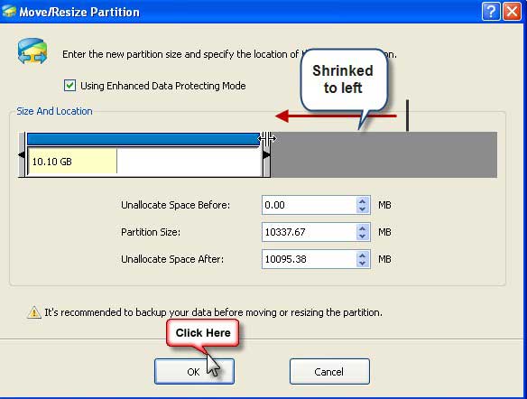Click the blue partition size bar

coord(143,139)
